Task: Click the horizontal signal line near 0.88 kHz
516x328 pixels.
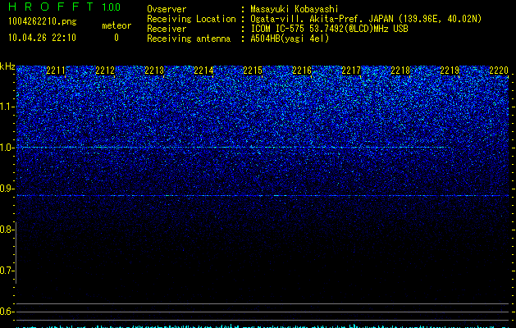Action: [263, 196]
